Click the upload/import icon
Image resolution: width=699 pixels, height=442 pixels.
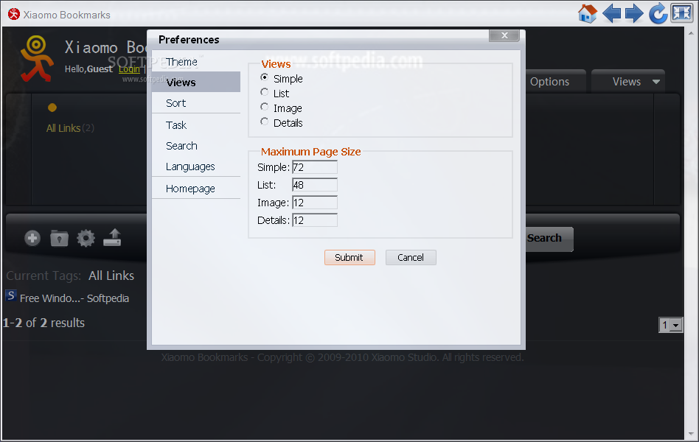tap(112, 237)
